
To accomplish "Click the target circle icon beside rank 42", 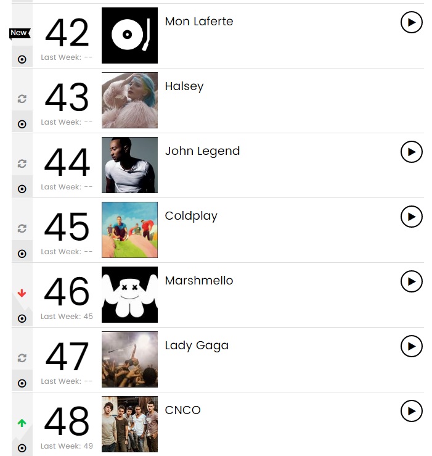I will click(x=22, y=59).
